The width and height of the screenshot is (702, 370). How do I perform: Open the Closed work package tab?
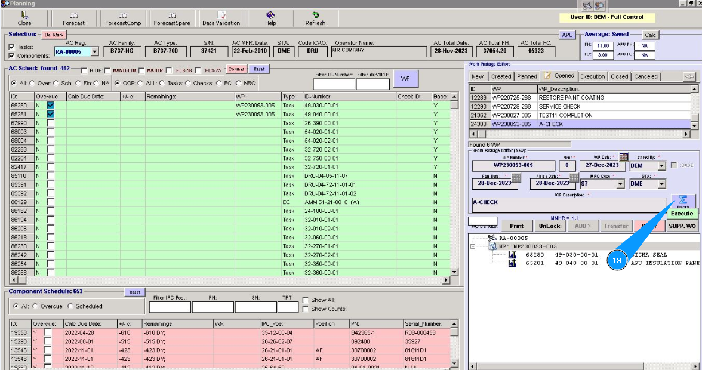coord(619,76)
